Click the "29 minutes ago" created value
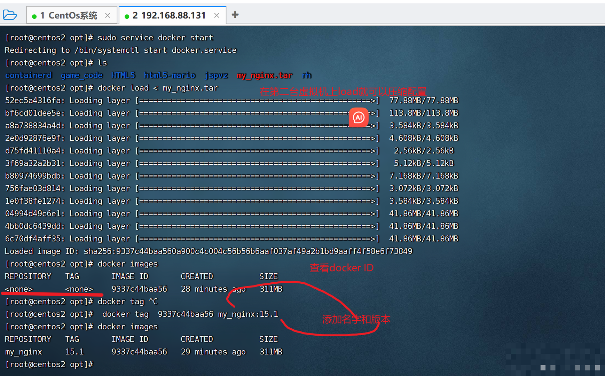The height and width of the screenshot is (376, 605). (213, 352)
